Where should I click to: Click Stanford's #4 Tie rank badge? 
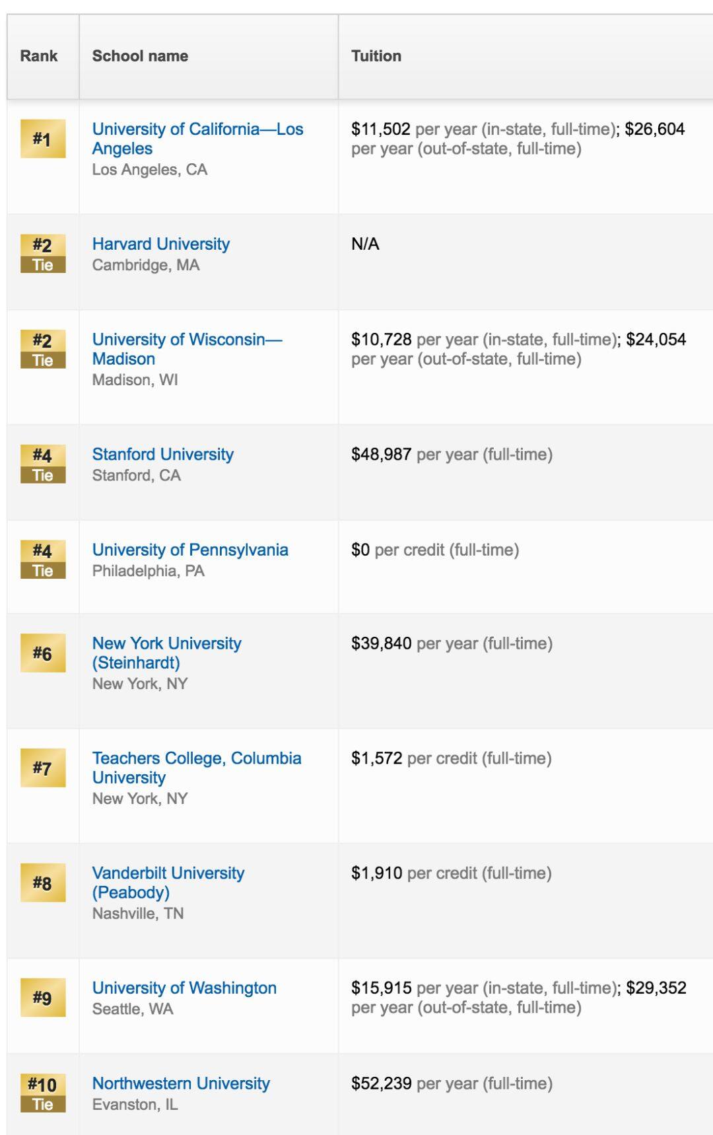coord(43,464)
